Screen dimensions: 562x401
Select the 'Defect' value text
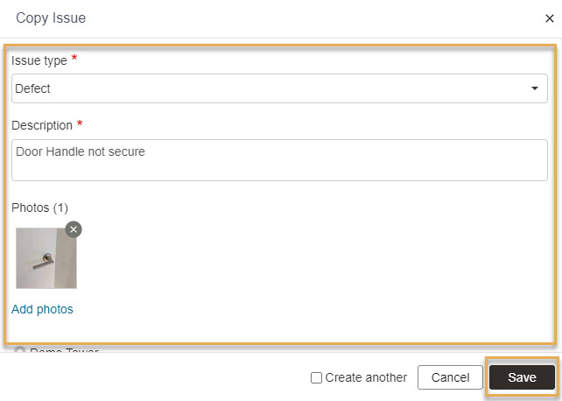32,88
